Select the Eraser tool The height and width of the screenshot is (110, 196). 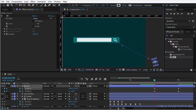49,5
